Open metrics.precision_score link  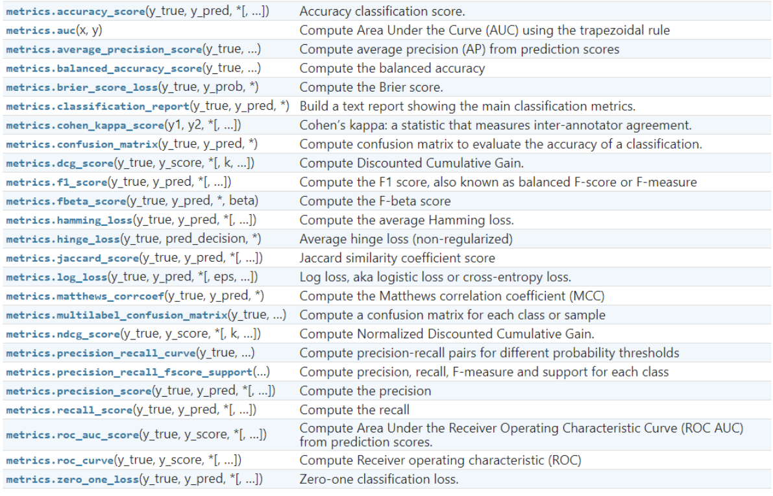pos(79,391)
